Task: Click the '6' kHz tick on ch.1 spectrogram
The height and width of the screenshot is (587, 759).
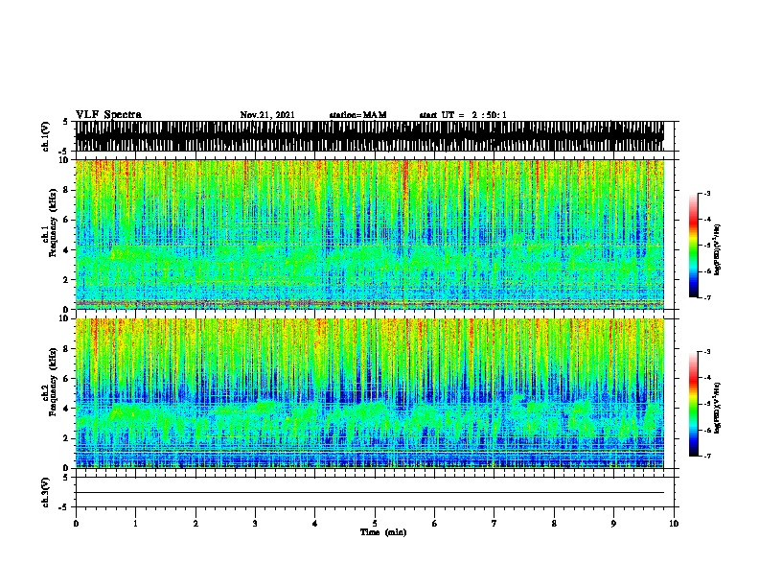Action: click(x=67, y=220)
